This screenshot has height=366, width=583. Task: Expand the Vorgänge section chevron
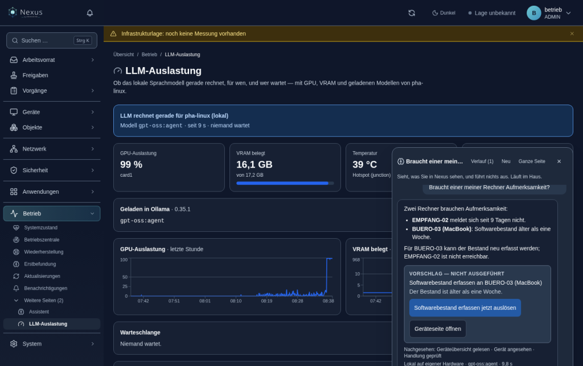(x=93, y=90)
